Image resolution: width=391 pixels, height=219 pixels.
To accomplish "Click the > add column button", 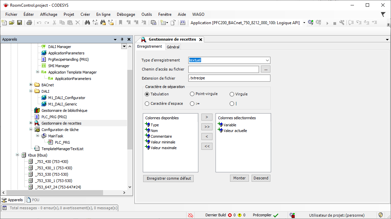I will click(x=207, y=117).
